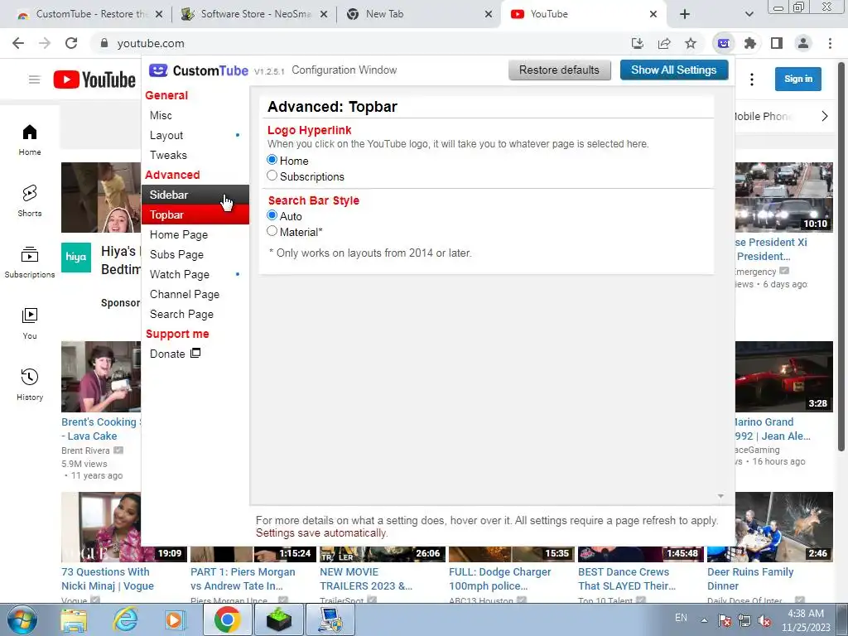Open the Donate link
848x636 pixels.
pos(176,354)
